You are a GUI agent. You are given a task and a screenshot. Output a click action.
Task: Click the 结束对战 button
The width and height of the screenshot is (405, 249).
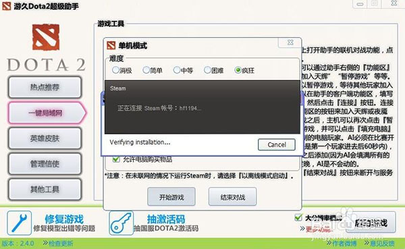click(232, 197)
